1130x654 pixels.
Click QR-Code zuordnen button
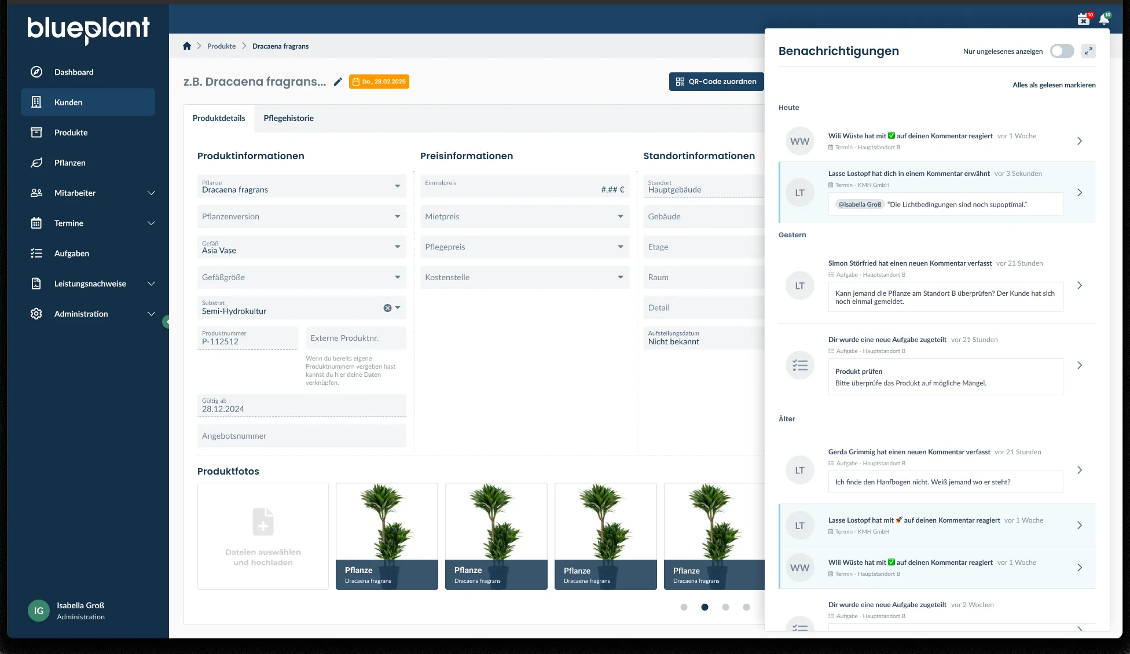point(716,82)
